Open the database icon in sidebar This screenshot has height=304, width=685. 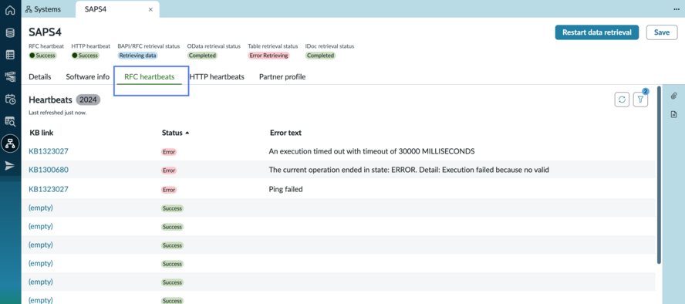9,32
